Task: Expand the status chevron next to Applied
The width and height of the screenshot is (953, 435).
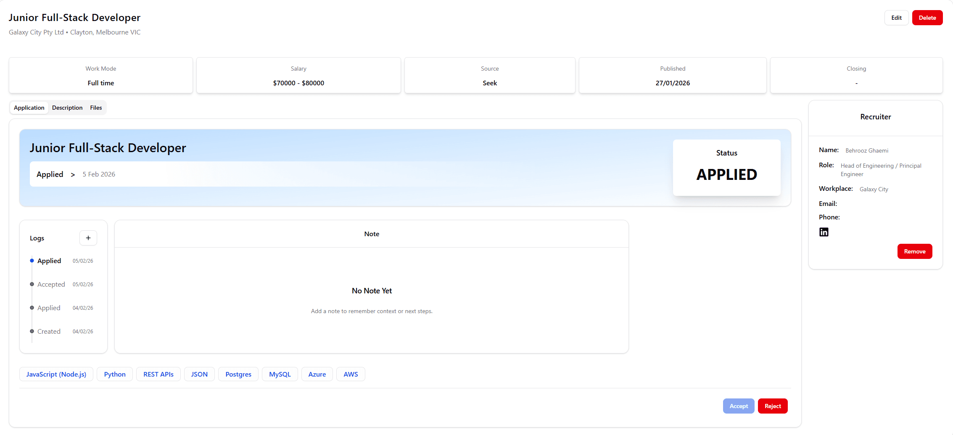Action: 73,174
